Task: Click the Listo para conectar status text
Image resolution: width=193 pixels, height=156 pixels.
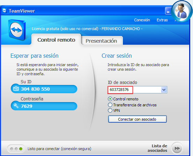Action: [x=59, y=149]
